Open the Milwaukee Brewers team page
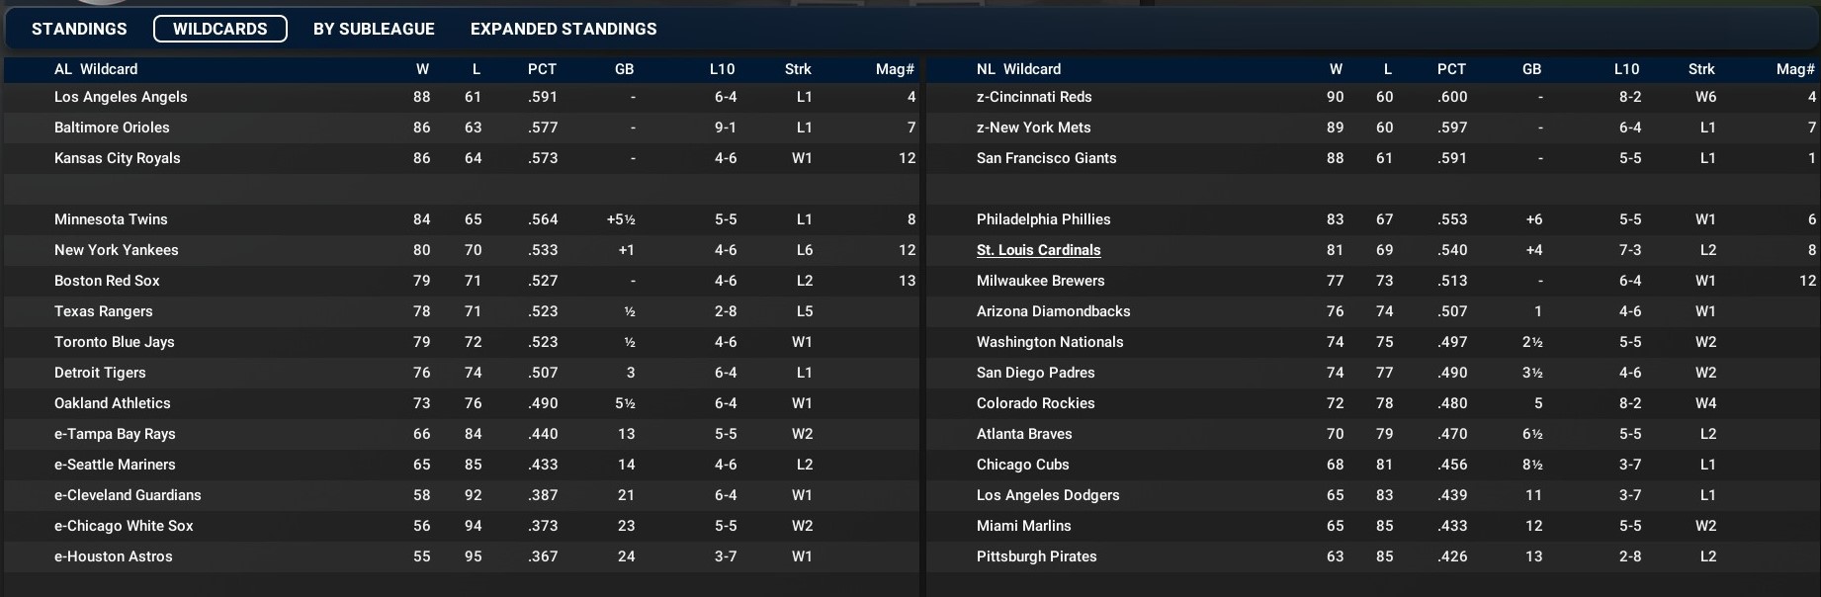The height and width of the screenshot is (597, 1821). tap(1040, 281)
